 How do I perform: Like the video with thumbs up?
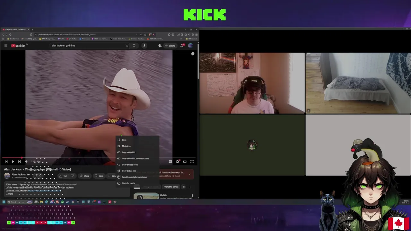pyautogui.click(x=63, y=176)
